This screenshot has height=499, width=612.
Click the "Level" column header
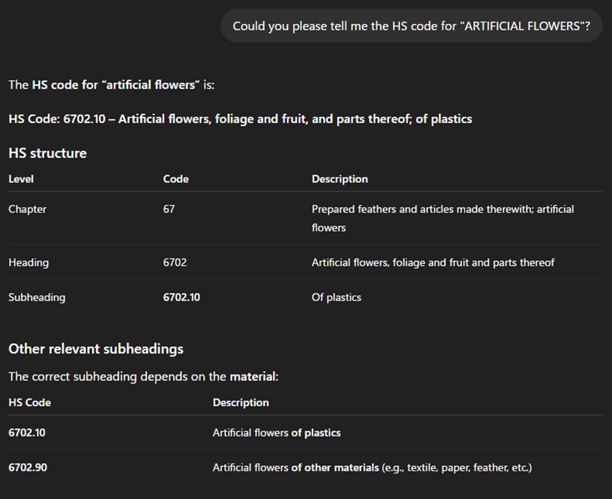21,179
